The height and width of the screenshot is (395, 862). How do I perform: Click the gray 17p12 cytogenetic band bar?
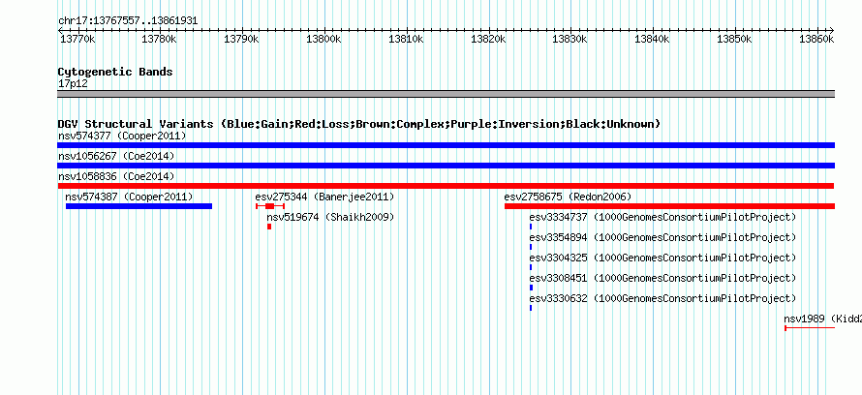(446, 94)
